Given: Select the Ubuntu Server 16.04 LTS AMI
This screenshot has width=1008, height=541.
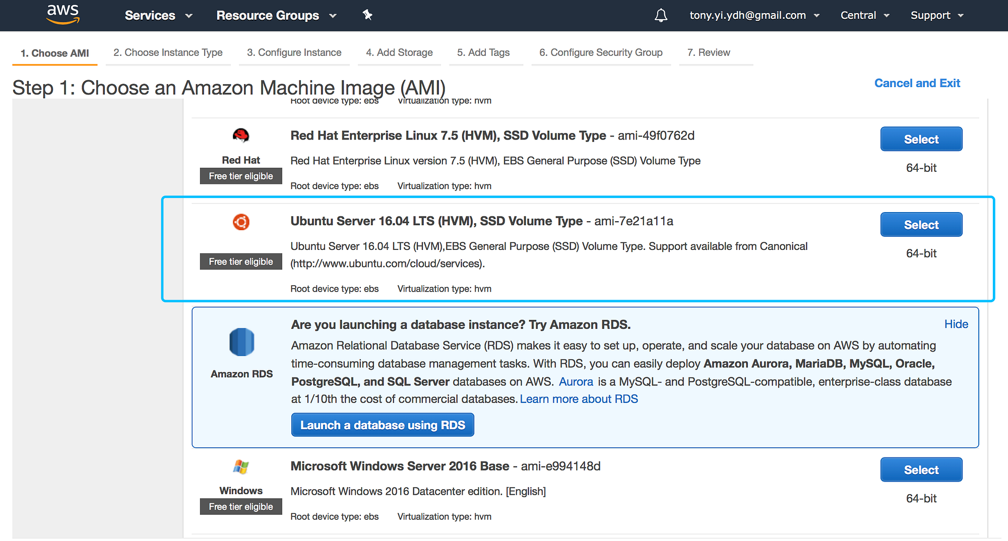Looking at the screenshot, I should click(921, 225).
